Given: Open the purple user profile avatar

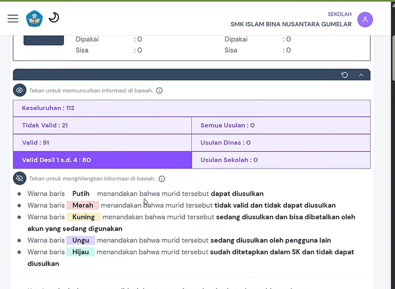Looking at the screenshot, I should click(x=365, y=20).
